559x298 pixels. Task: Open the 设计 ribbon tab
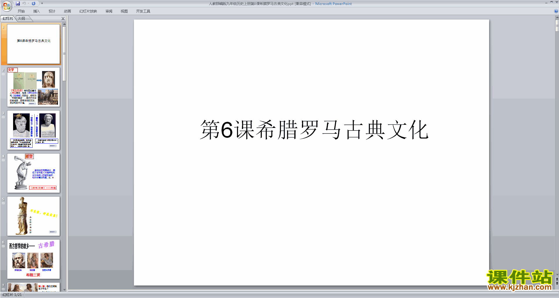[x=52, y=11]
